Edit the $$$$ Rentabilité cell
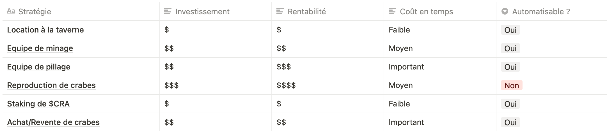The image size is (607, 137). [328, 85]
